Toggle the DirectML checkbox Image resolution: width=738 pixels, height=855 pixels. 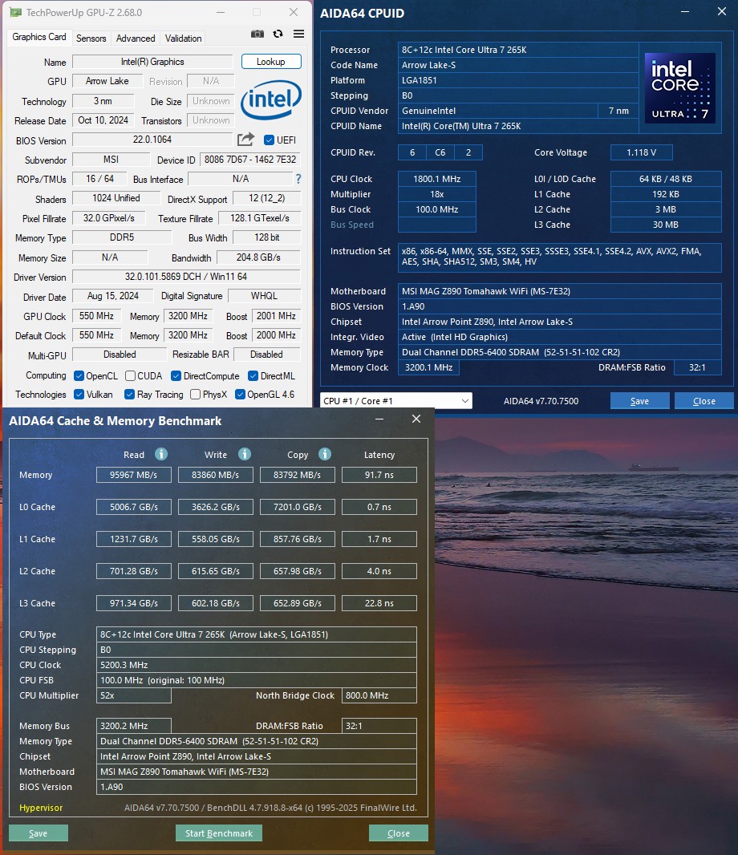pos(253,375)
